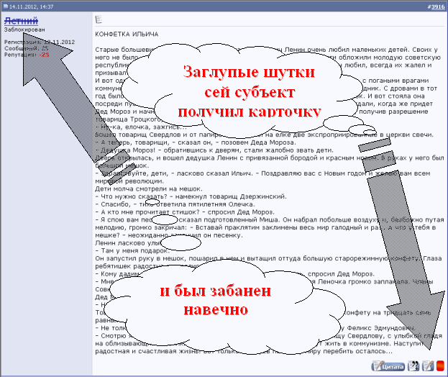This screenshot has width=448, height=377.
Task: Open post number #3916 permalink
Action: coord(434,6)
